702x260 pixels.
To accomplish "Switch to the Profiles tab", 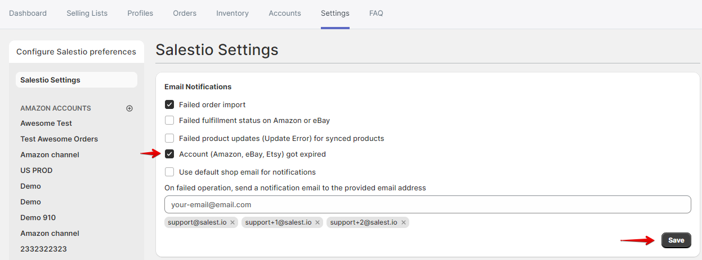I will pyautogui.click(x=140, y=13).
